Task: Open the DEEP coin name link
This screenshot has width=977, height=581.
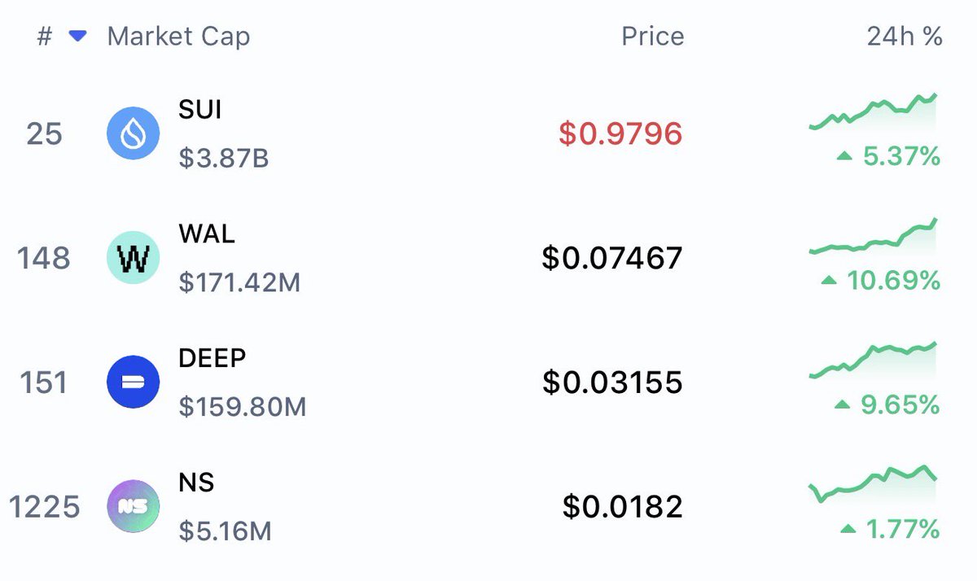Action: click(x=212, y=358)
